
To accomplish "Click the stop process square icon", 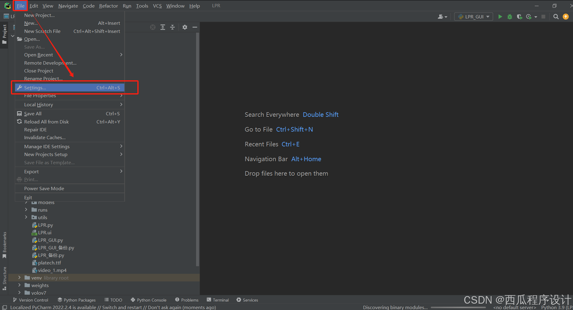I will [x=543, y=17].
